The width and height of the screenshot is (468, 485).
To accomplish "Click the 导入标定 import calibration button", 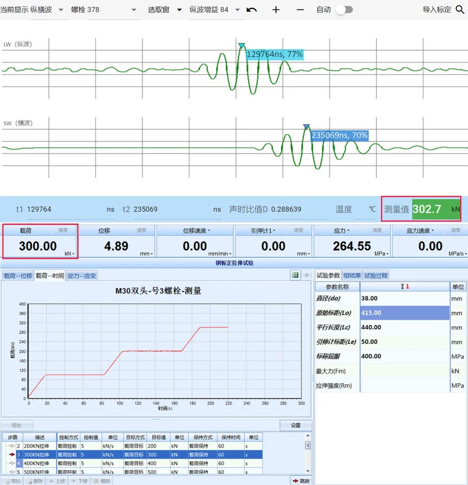I will [436, 10].
